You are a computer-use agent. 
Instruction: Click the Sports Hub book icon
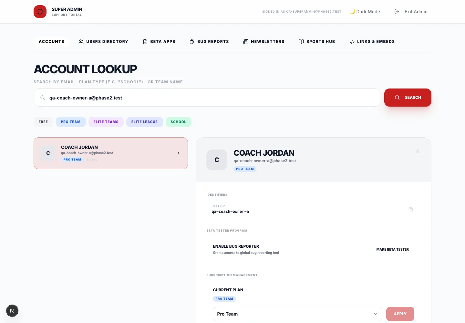click(x=301, y=42)
